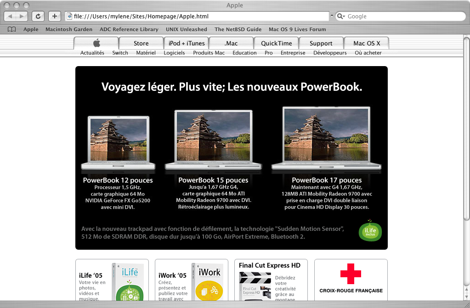470x308 pixels.
Task: Click the green iLife inclus badge
Action: coord(370,231)
